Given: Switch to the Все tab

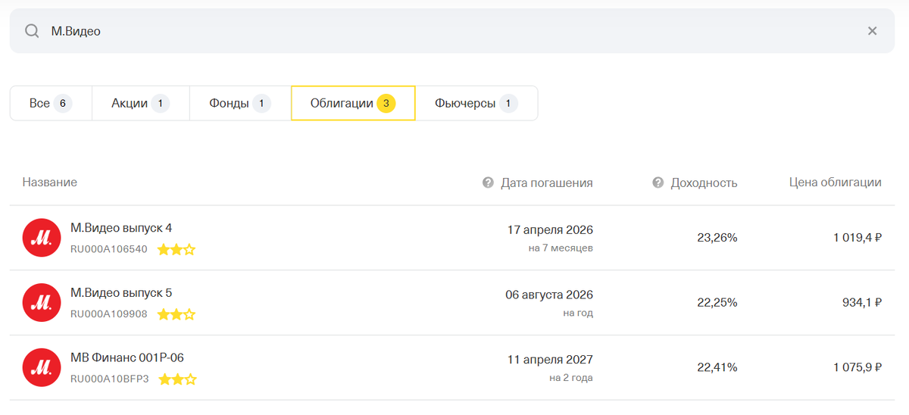Looking at the screenshot, I should tap(51, 103).
